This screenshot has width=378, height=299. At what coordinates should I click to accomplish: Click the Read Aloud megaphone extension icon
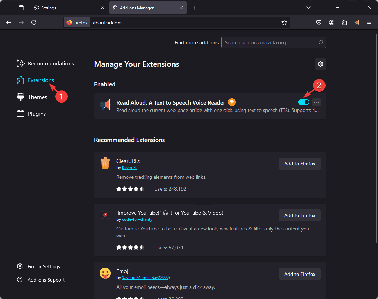105,105
